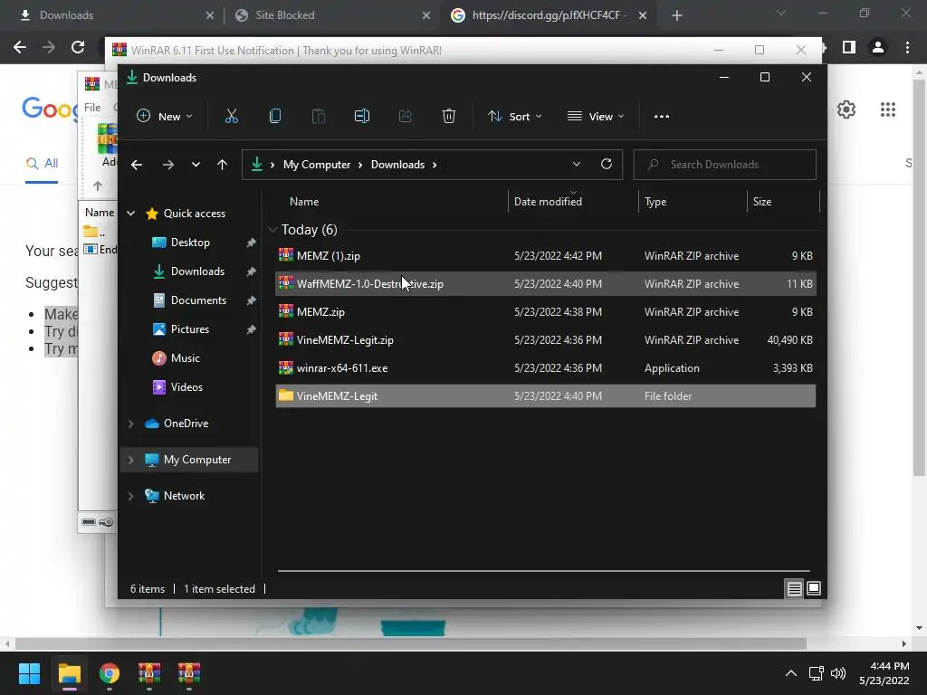Open recent locations dropdown chevron
The width and height of the screenshot is (927, 695).
click(196, 165)
